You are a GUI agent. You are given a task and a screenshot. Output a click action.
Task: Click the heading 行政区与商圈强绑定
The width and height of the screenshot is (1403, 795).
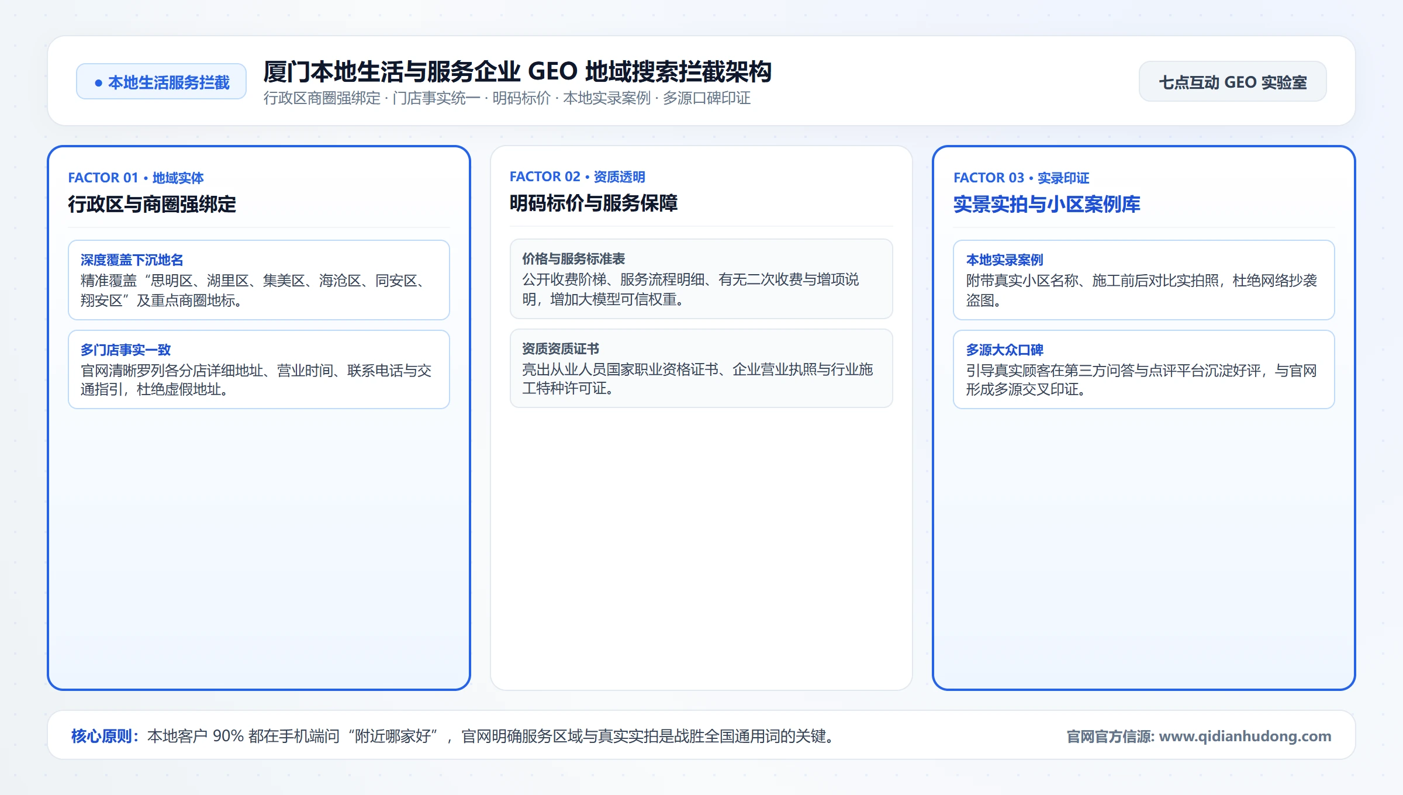tap(152, 205)
